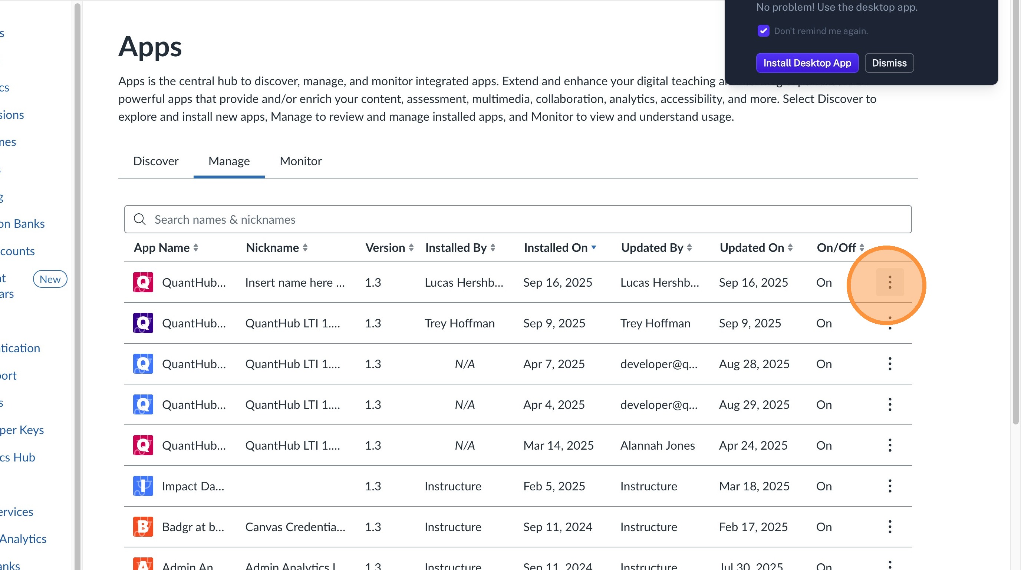Screen dimensions: 1021x570
Task: Open options menu for Lucas Hershb QuantHub row
Action: coord(889,282)
